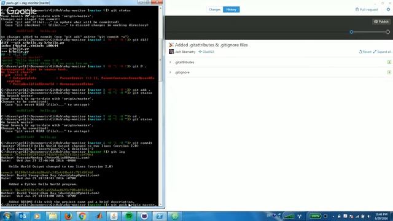Open Spotify from the taskbar
The height and width of the screenshot is (221, 393).
[x=130, y=216]
